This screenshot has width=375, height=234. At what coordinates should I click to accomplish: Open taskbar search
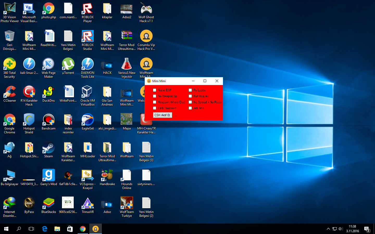click(19, 229)
